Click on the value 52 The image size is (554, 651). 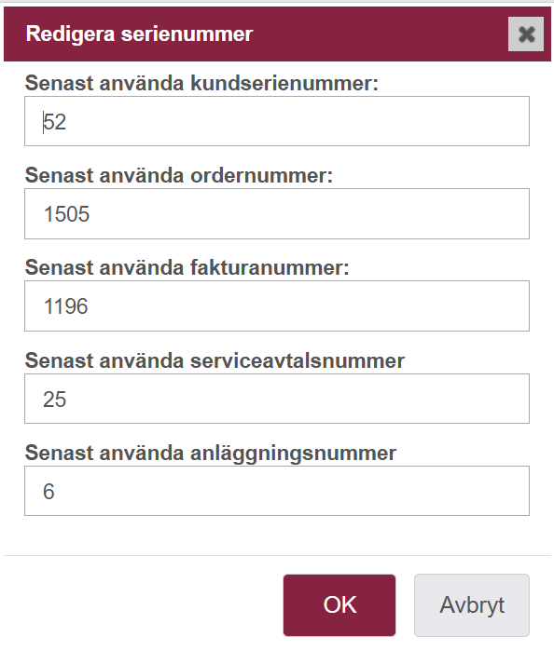(54, 122)
